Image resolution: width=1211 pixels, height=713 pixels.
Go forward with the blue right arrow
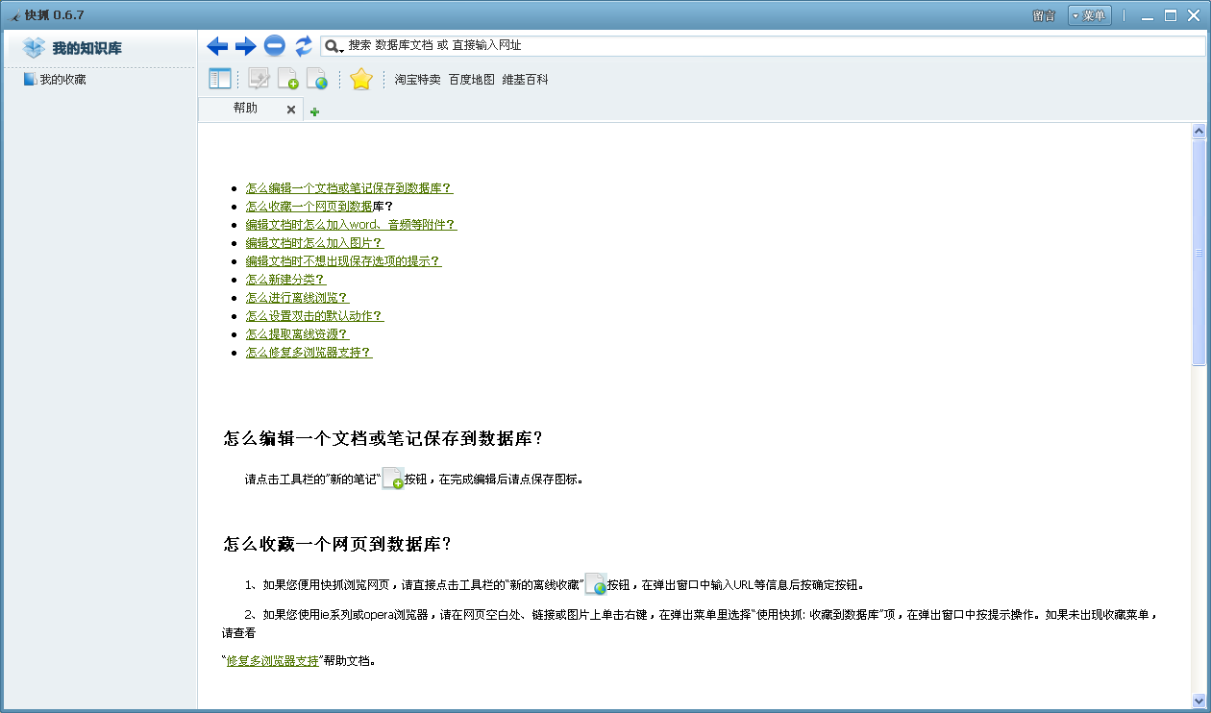246,46
